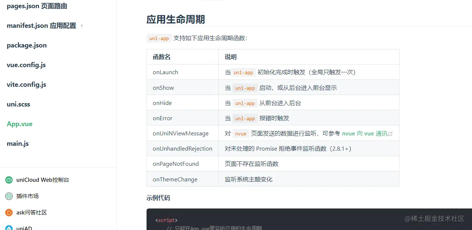Image resolution: width=472 pixels, height=230 pixels.
Task: Open manifest.json 应用配置 sidebar item
Action: click(x=41, y=26)
